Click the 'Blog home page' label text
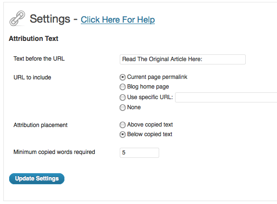This screenshot has width=277, height=204. pyautogui.click(x=148, y=87)
